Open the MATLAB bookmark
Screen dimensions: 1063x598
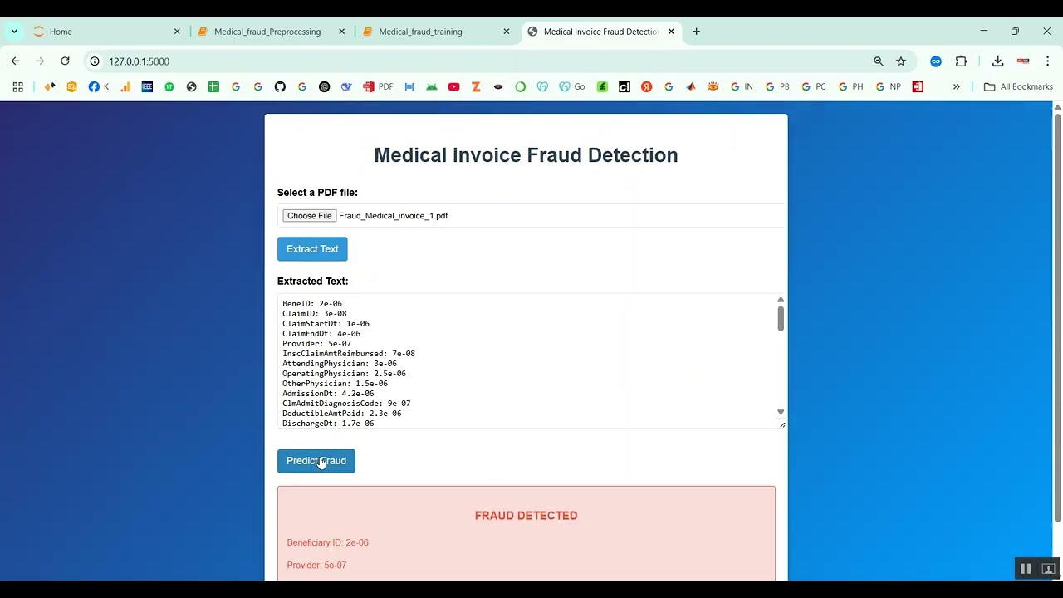691,86
